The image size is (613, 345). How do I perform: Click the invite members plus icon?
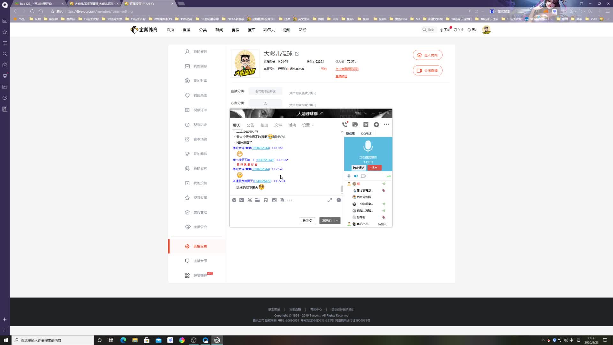coord(376,125)
